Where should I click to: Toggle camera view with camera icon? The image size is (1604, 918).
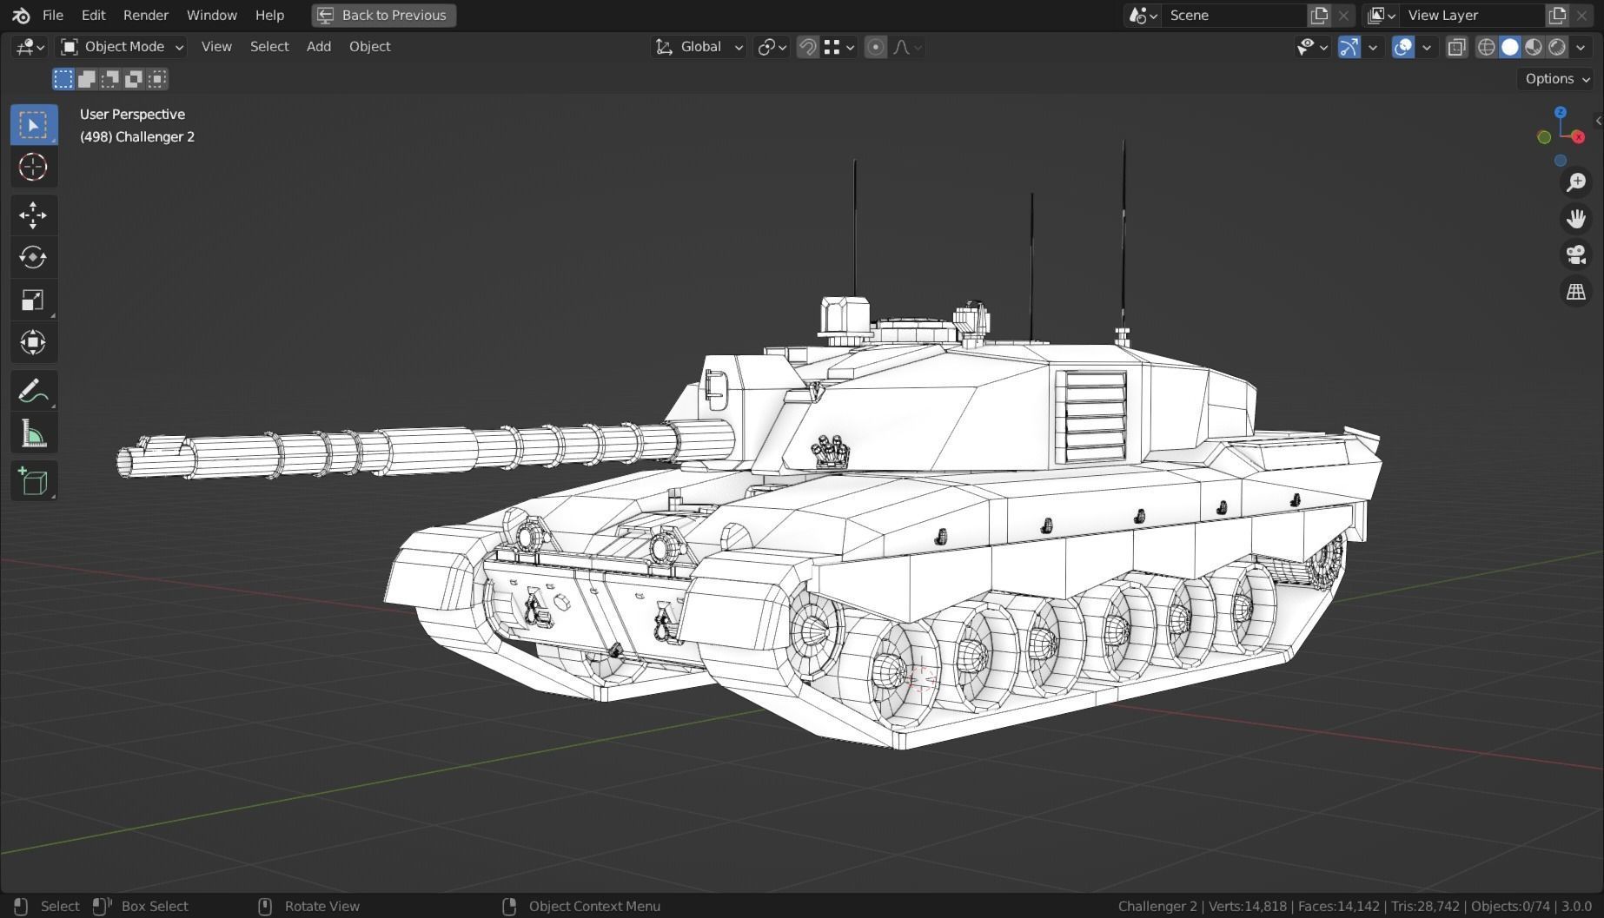pos(1575,254)
